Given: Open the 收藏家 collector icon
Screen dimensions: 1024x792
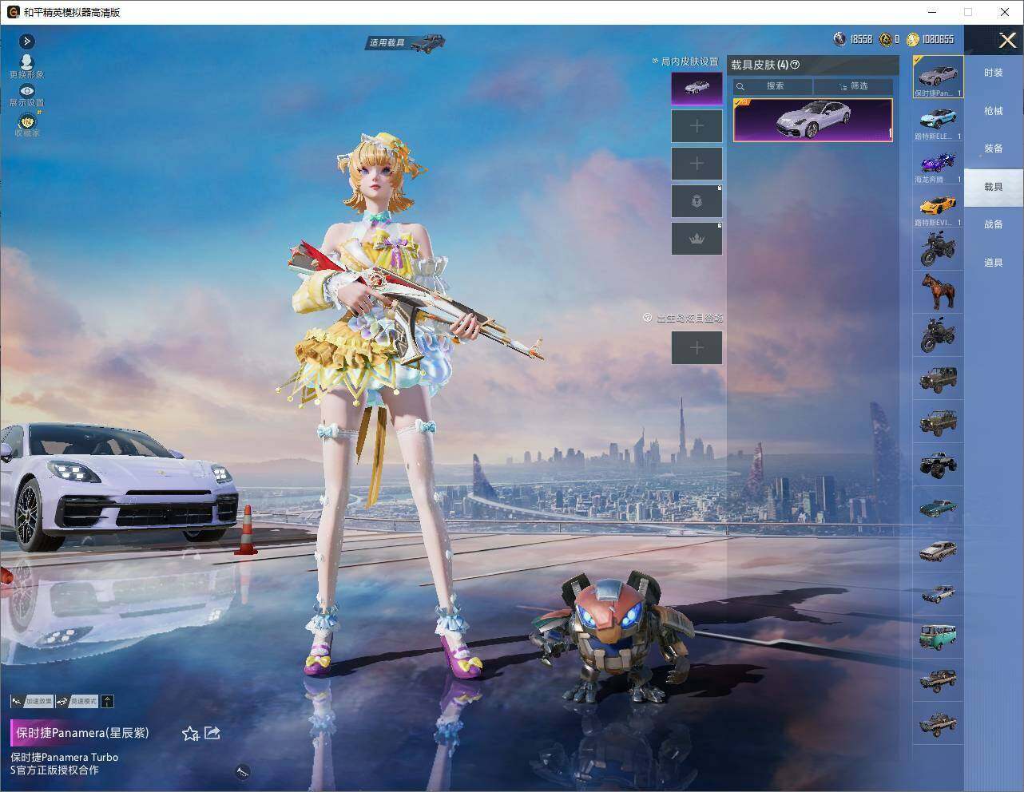Looking at the screenshot, I should tap(26, 125).
